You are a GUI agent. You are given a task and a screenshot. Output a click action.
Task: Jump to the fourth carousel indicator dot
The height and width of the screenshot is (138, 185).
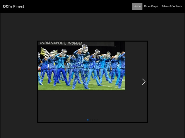tap(95, 120)
